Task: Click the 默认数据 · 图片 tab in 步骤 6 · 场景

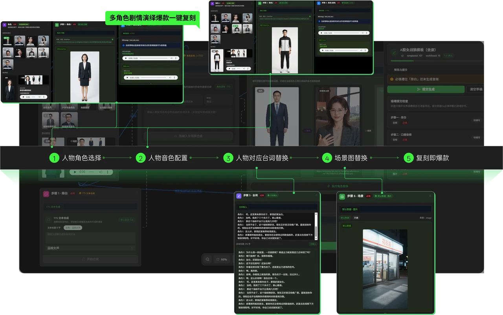Action: (x=350, y=209)
